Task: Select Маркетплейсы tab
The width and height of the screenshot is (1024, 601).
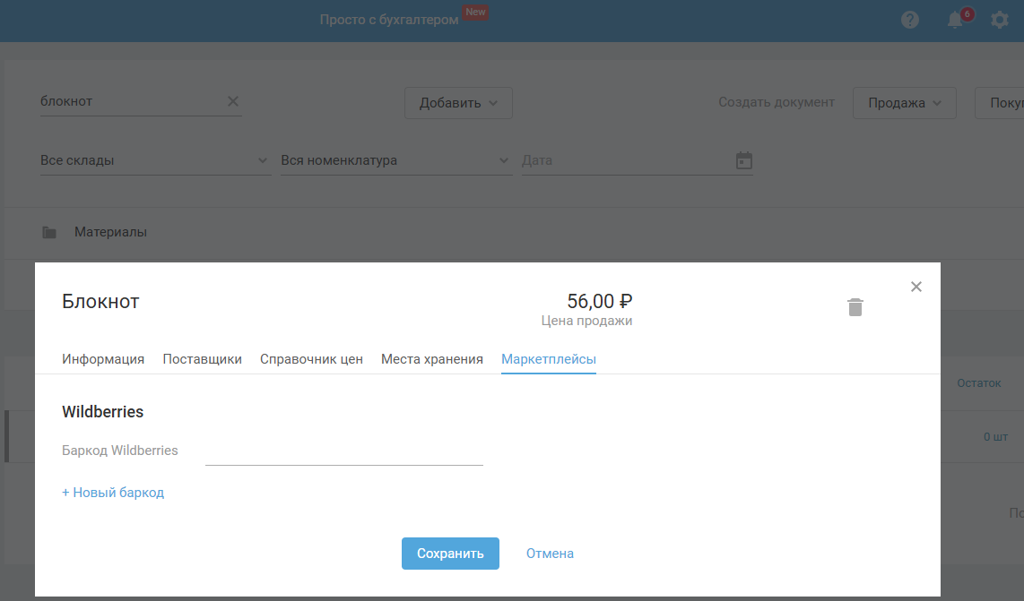Action: pyautogui.click(x=549, y=359)
